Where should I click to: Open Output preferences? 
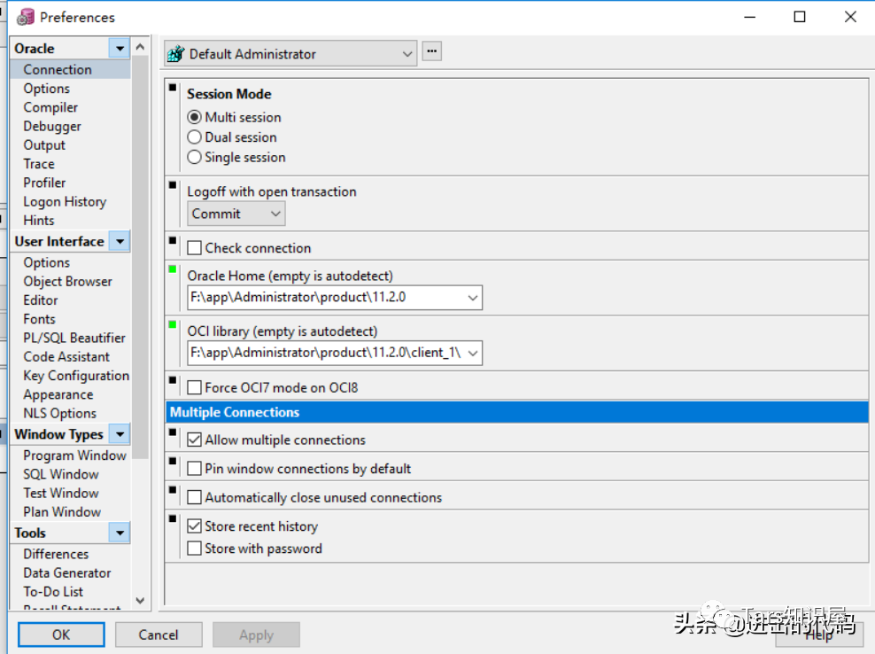(44, 145)
